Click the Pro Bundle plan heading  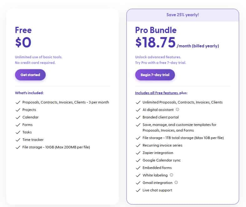(x=156, y=30)
